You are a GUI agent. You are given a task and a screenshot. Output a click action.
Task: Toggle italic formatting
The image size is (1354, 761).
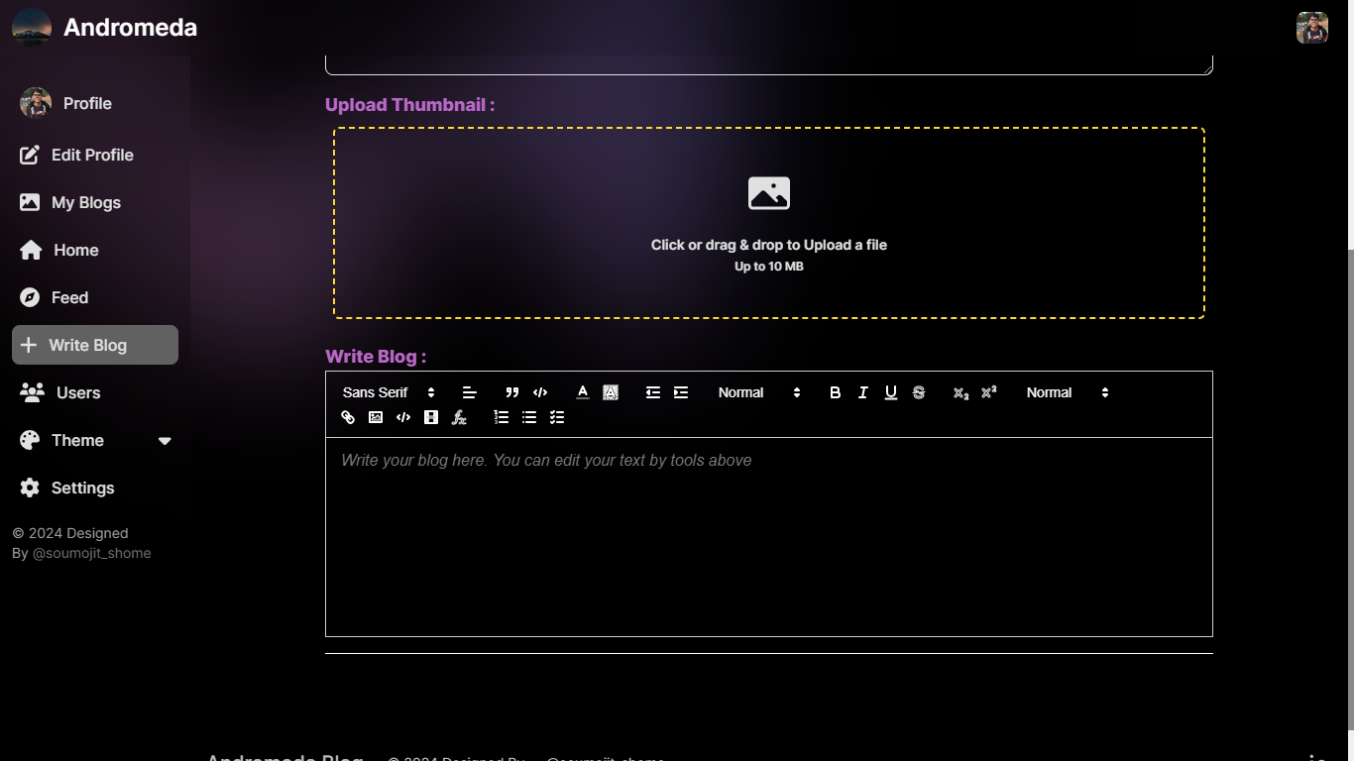point(863,392)
